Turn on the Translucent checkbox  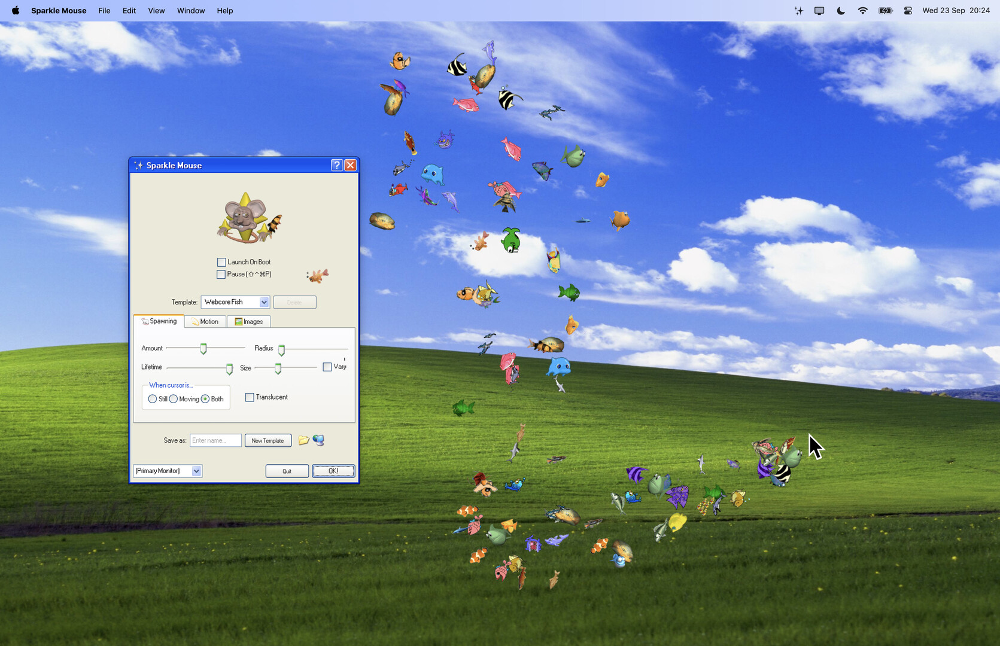pyautogui.click(x=250, y=397)
